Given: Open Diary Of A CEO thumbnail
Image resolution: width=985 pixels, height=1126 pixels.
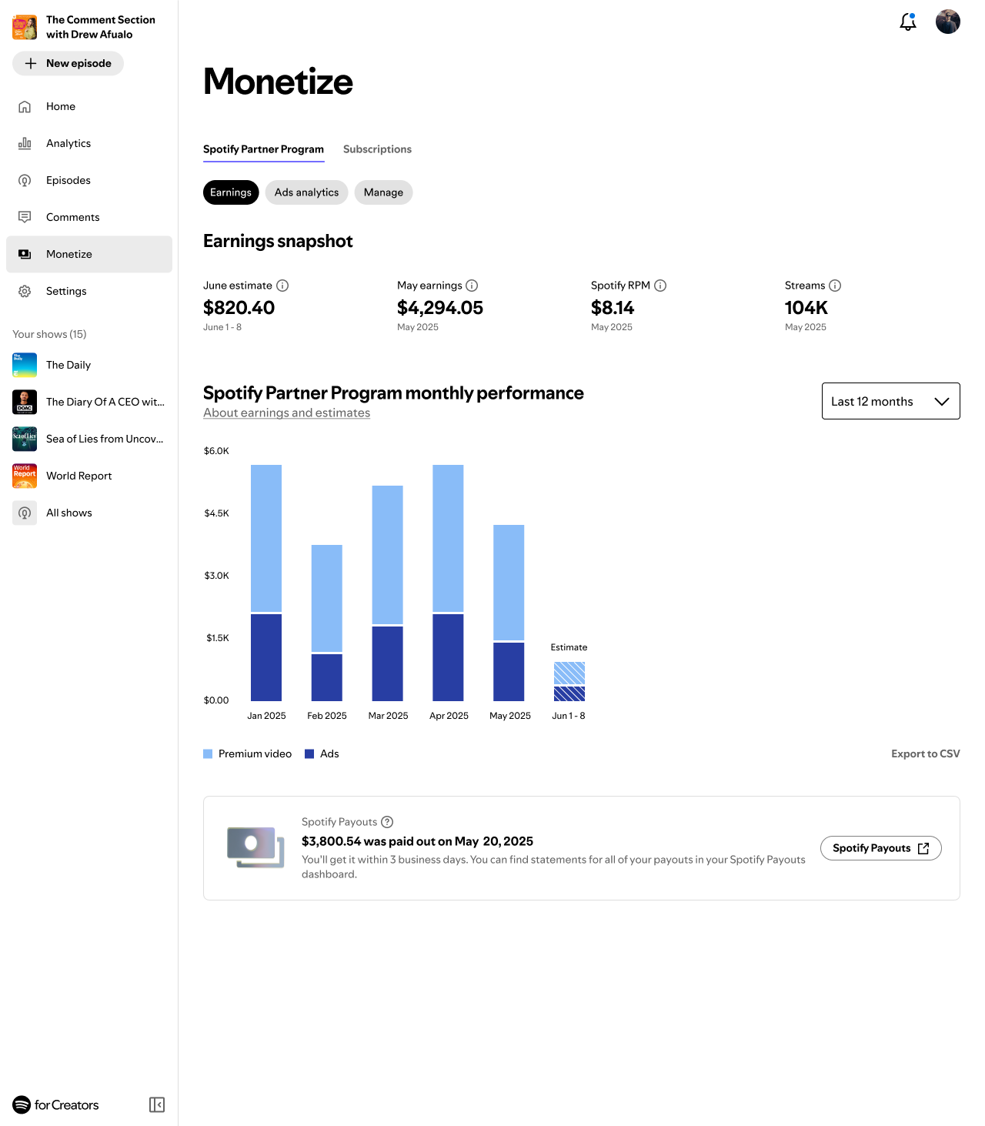Looking at the screenshot, I should [x=25, y=402].
